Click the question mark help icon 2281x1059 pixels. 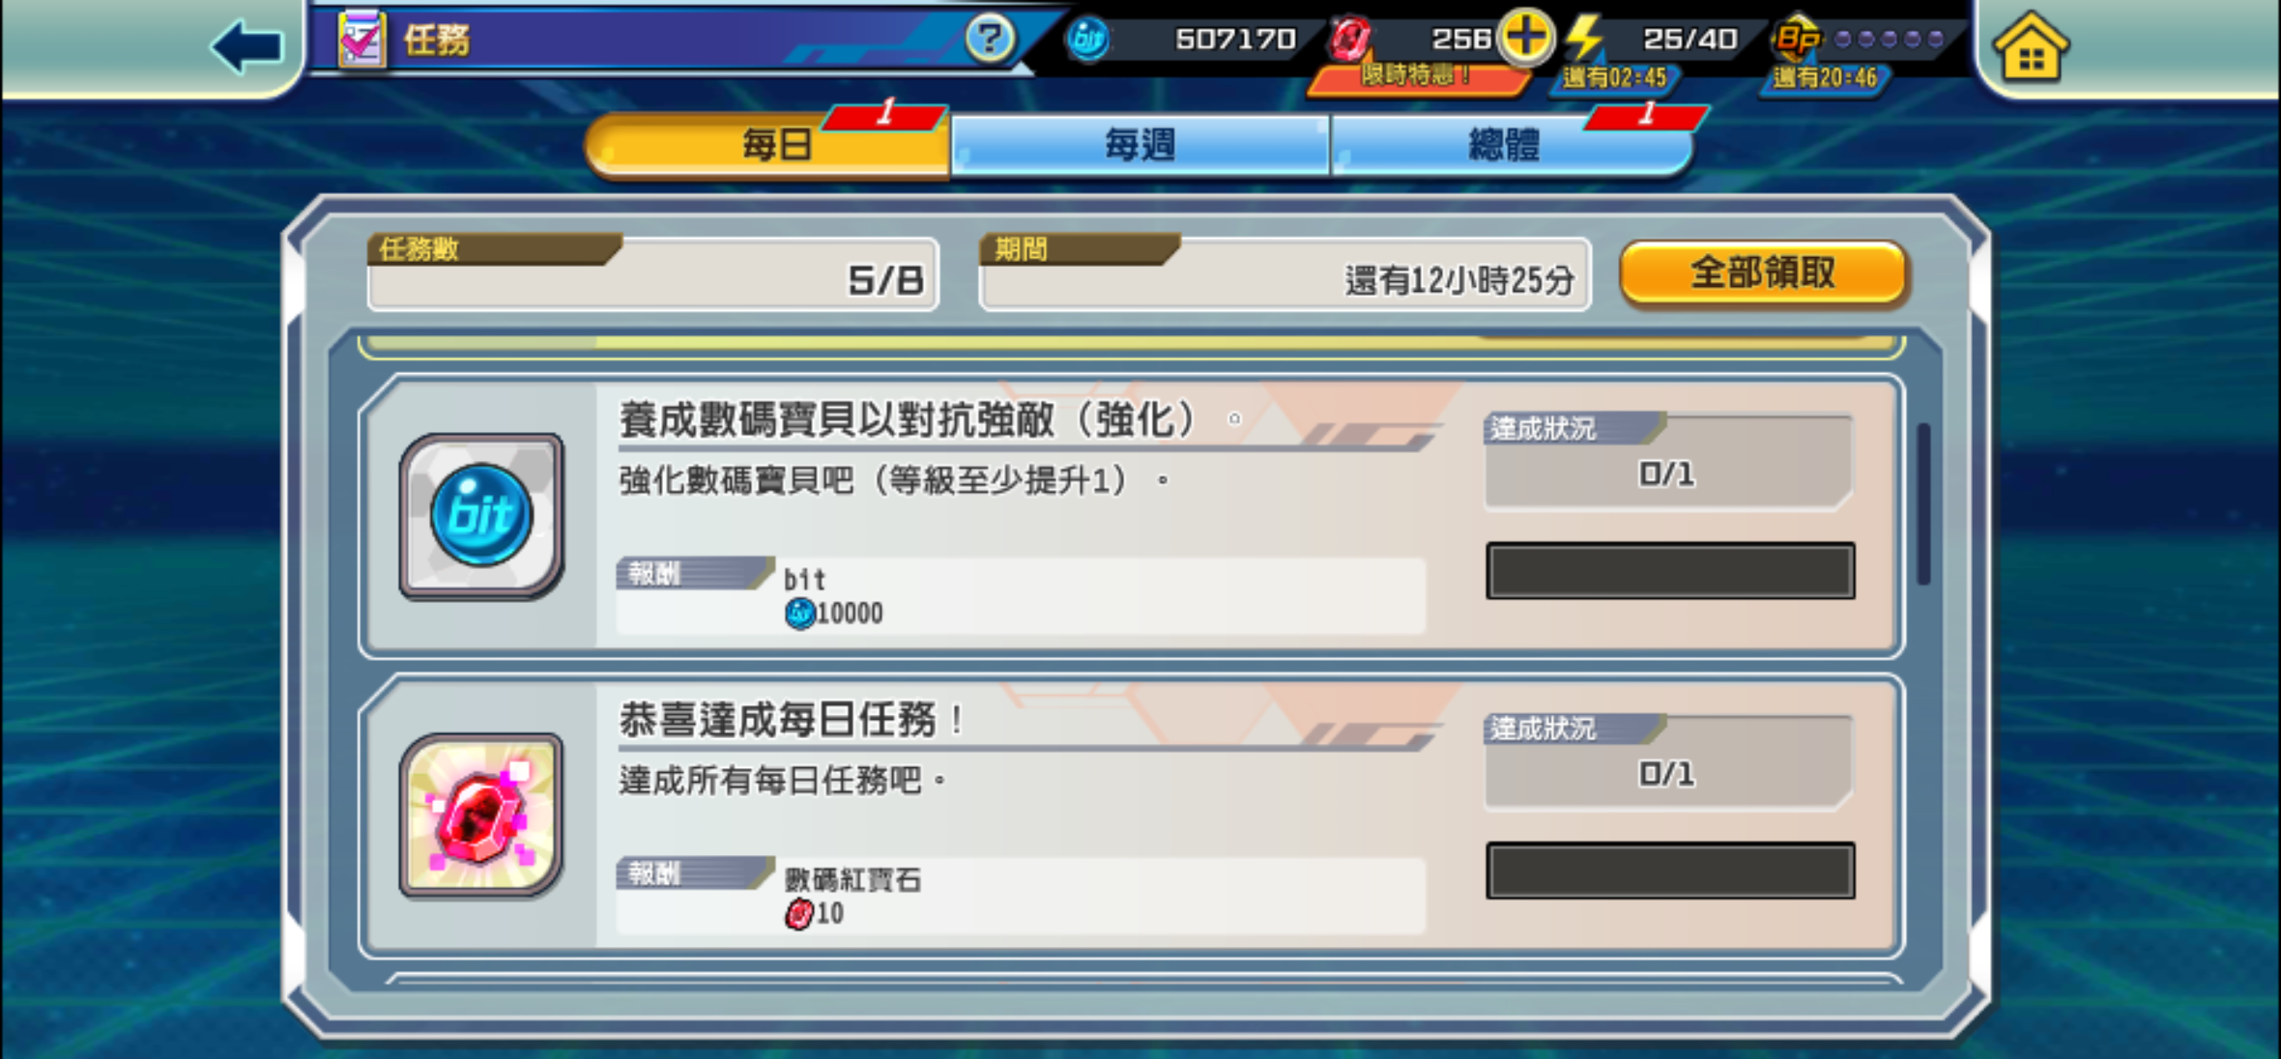(989, 40)
